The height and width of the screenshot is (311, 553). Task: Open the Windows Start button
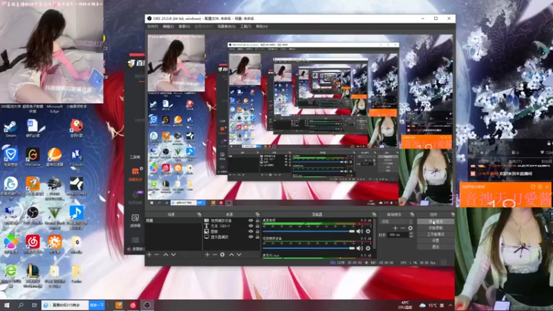7,305
